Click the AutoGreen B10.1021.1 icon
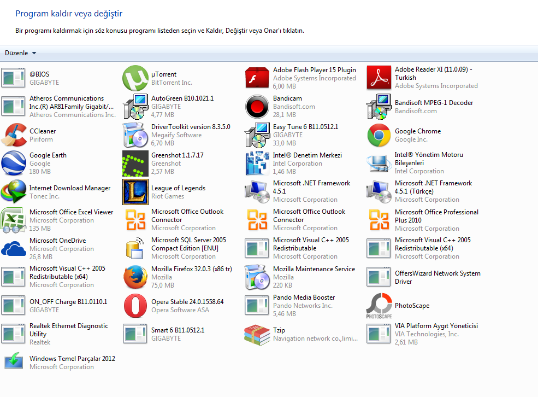 pos(135,107)
